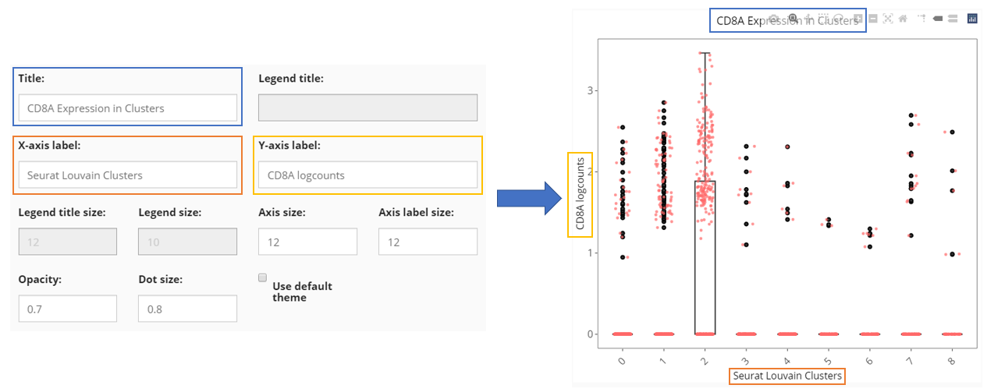The image size is (987, 392).
Task: Click the autoscale icon in modebar
Action: (888, 18)
